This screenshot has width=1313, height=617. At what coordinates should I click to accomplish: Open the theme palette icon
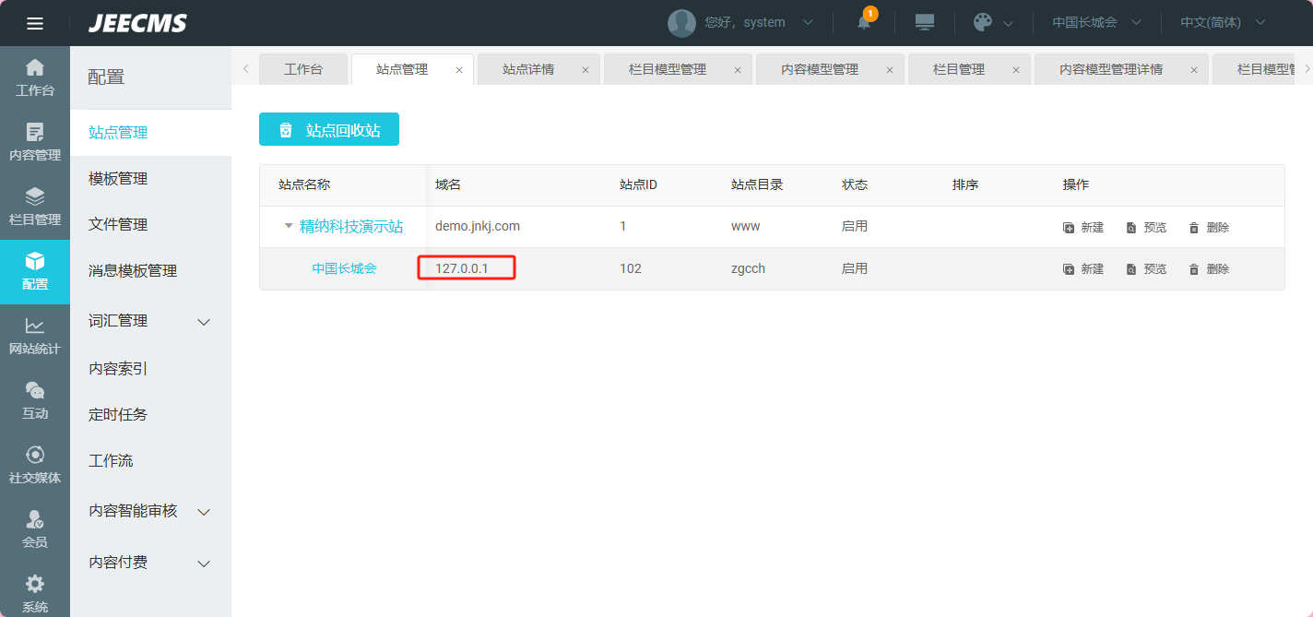pos(983,23)
